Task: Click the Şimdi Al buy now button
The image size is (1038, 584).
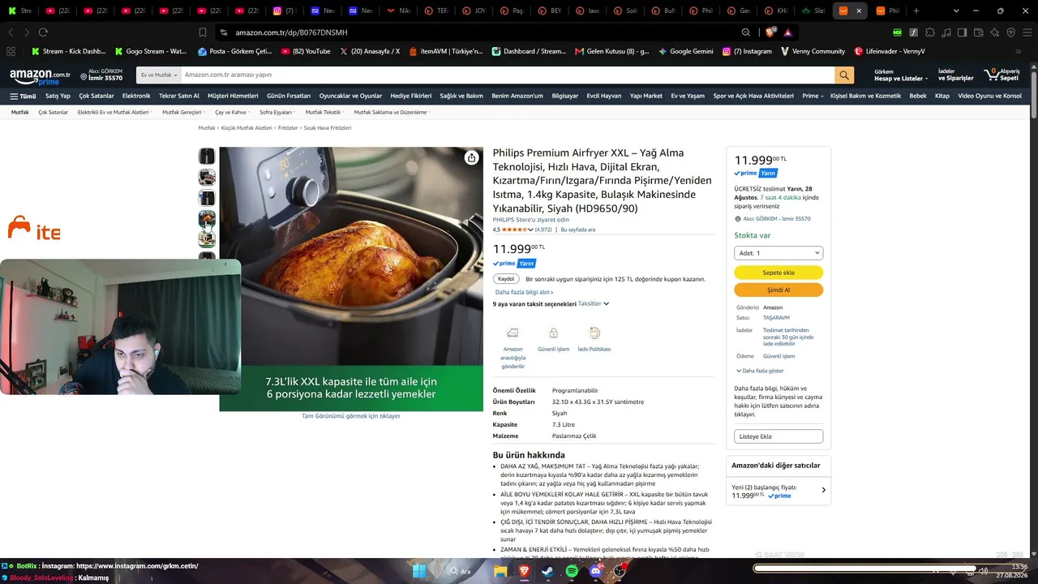Action: 778,290
